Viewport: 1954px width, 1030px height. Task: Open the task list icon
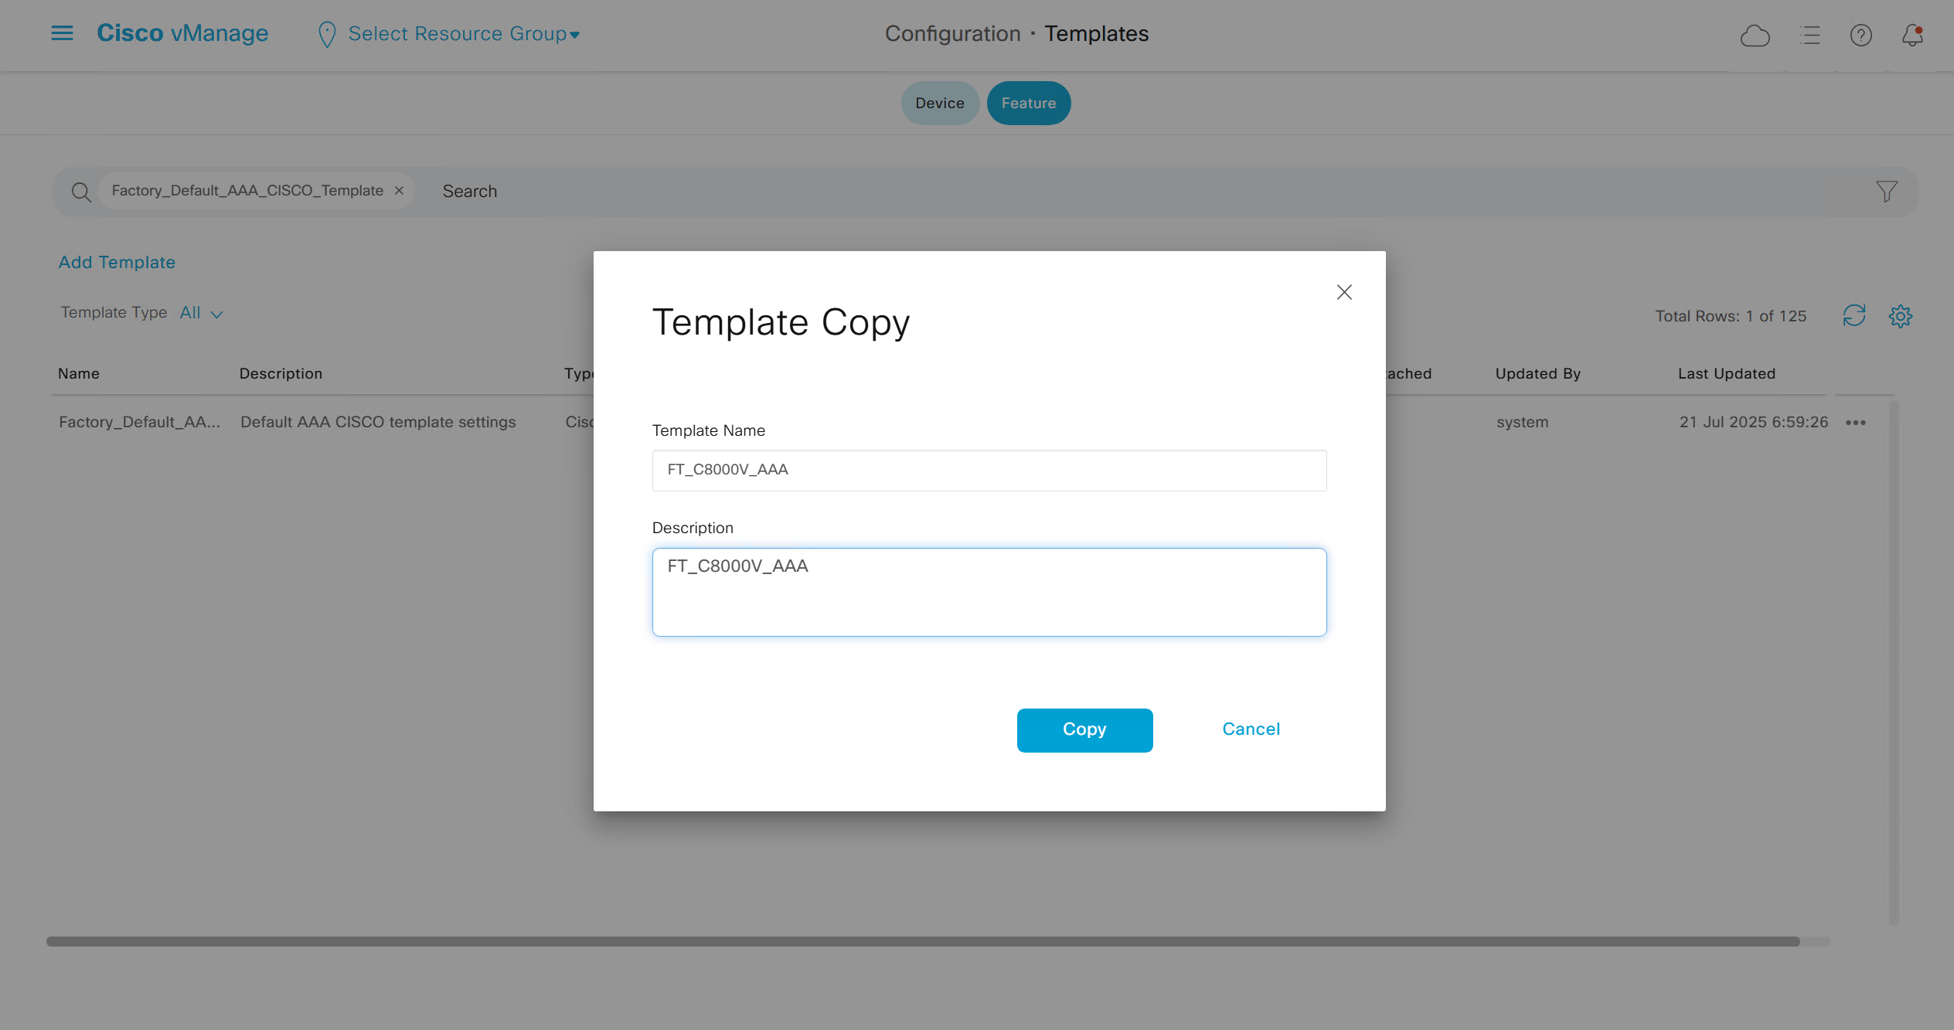coord(1809,36)
